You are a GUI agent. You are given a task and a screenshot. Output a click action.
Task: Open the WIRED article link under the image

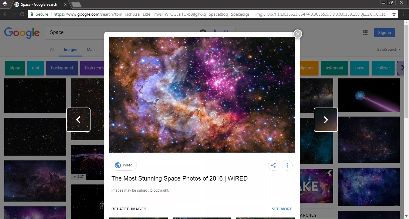179,178
